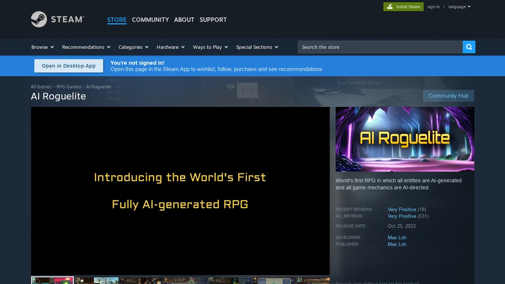The width and height of the screenshot is (505, 284).
Task: Open the Categories dropdown
Action: click(x=133, y=47)
